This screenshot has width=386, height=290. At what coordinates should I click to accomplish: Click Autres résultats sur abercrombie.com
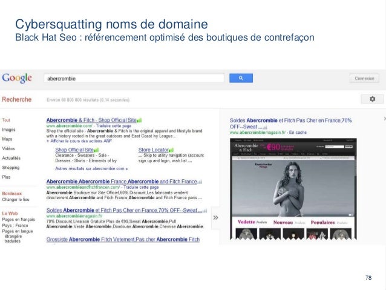pos(91,169)
